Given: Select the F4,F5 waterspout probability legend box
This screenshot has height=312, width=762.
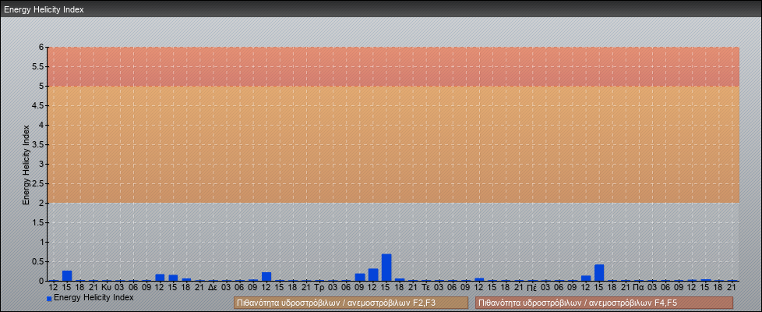Looking at the screenshot, I should click(604, 303).
